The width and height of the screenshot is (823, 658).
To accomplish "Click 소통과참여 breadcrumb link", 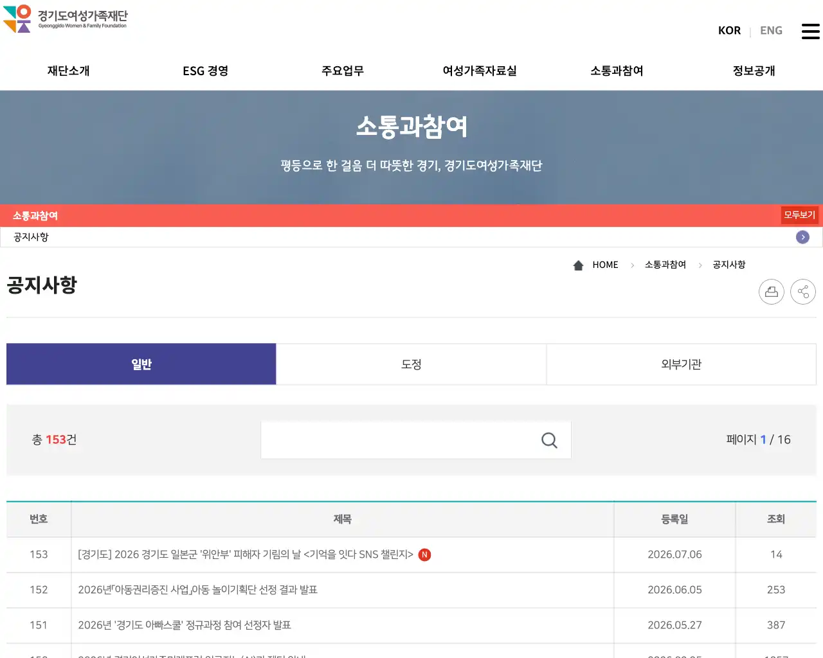I will pyautogui.click(x=665, y=265).
